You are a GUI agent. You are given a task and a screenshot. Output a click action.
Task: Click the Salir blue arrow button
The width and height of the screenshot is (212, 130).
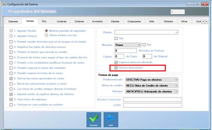click(x=111, y=120)
